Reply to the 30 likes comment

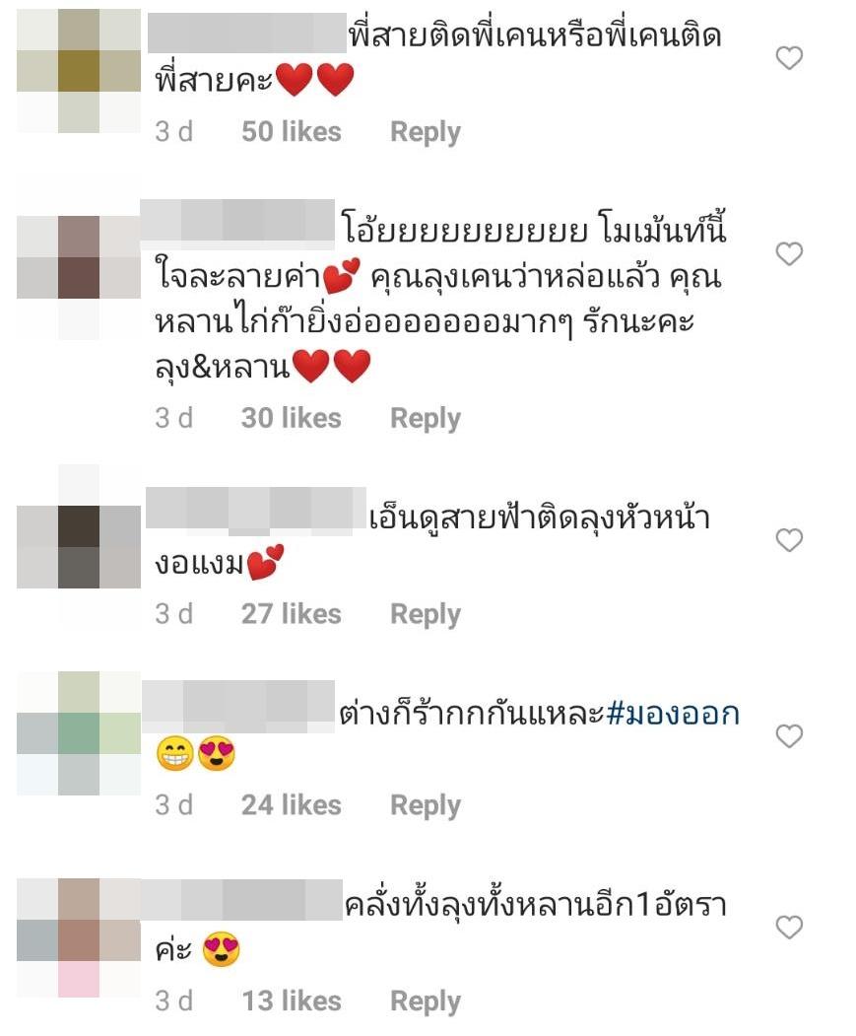(x=426, y=418)
